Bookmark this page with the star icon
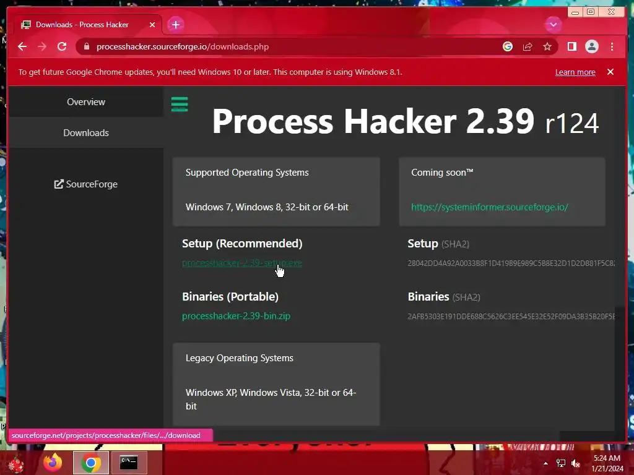The height and width of the screenshot is (475, 634). [547, 46]
